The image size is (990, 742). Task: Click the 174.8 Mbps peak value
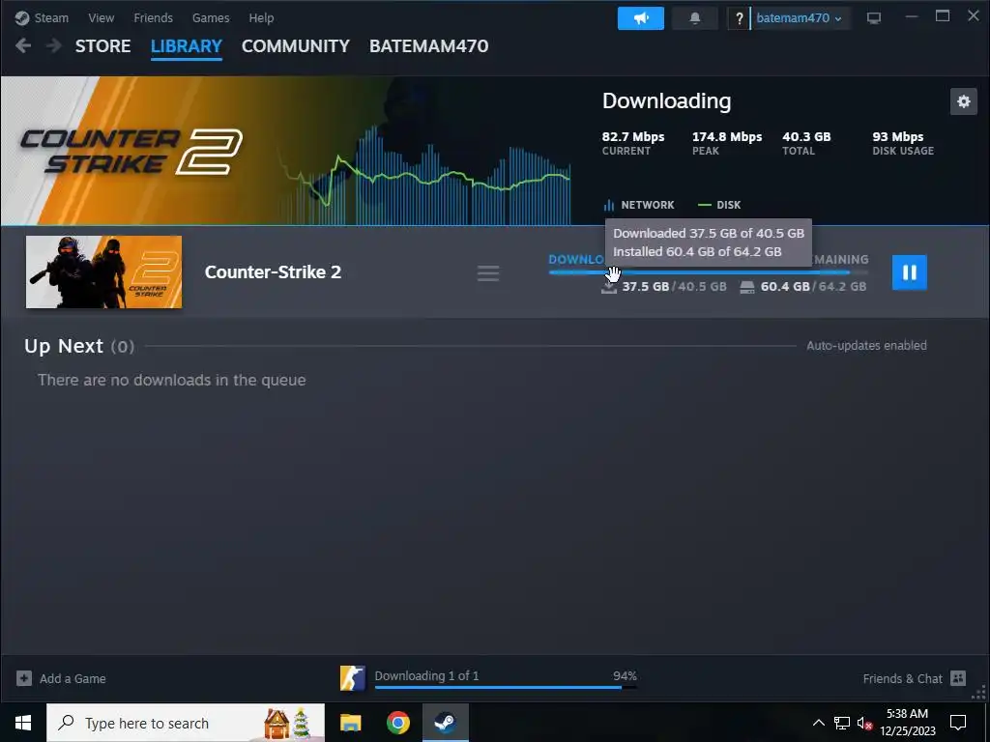point(727,136)
